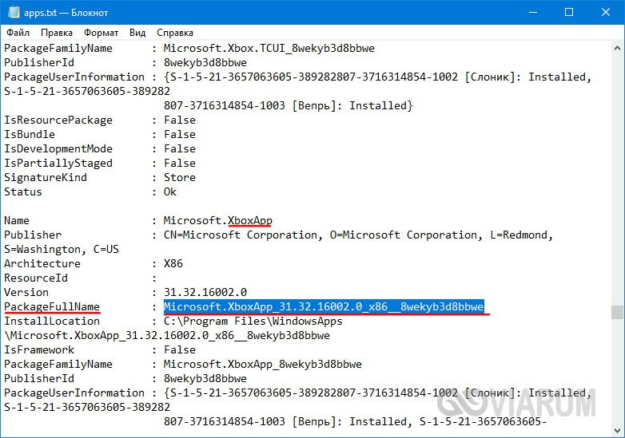Click the highlighted Microsoft.XboxApp_31.32.16002.0_x86 full name
The height and width of the screenshot is (438, 625).
(324, 306)
